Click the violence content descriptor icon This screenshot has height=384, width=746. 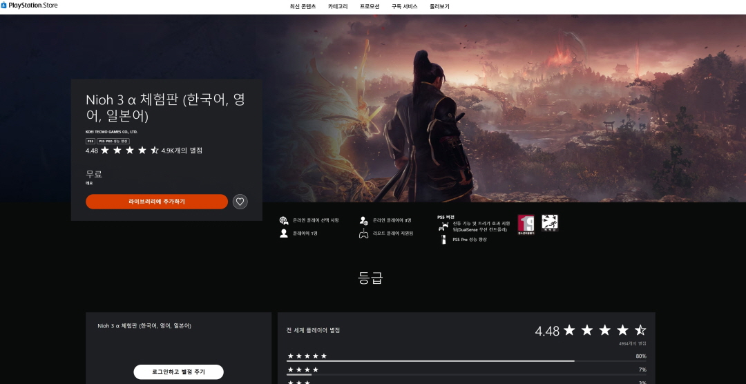pos(550,222)
